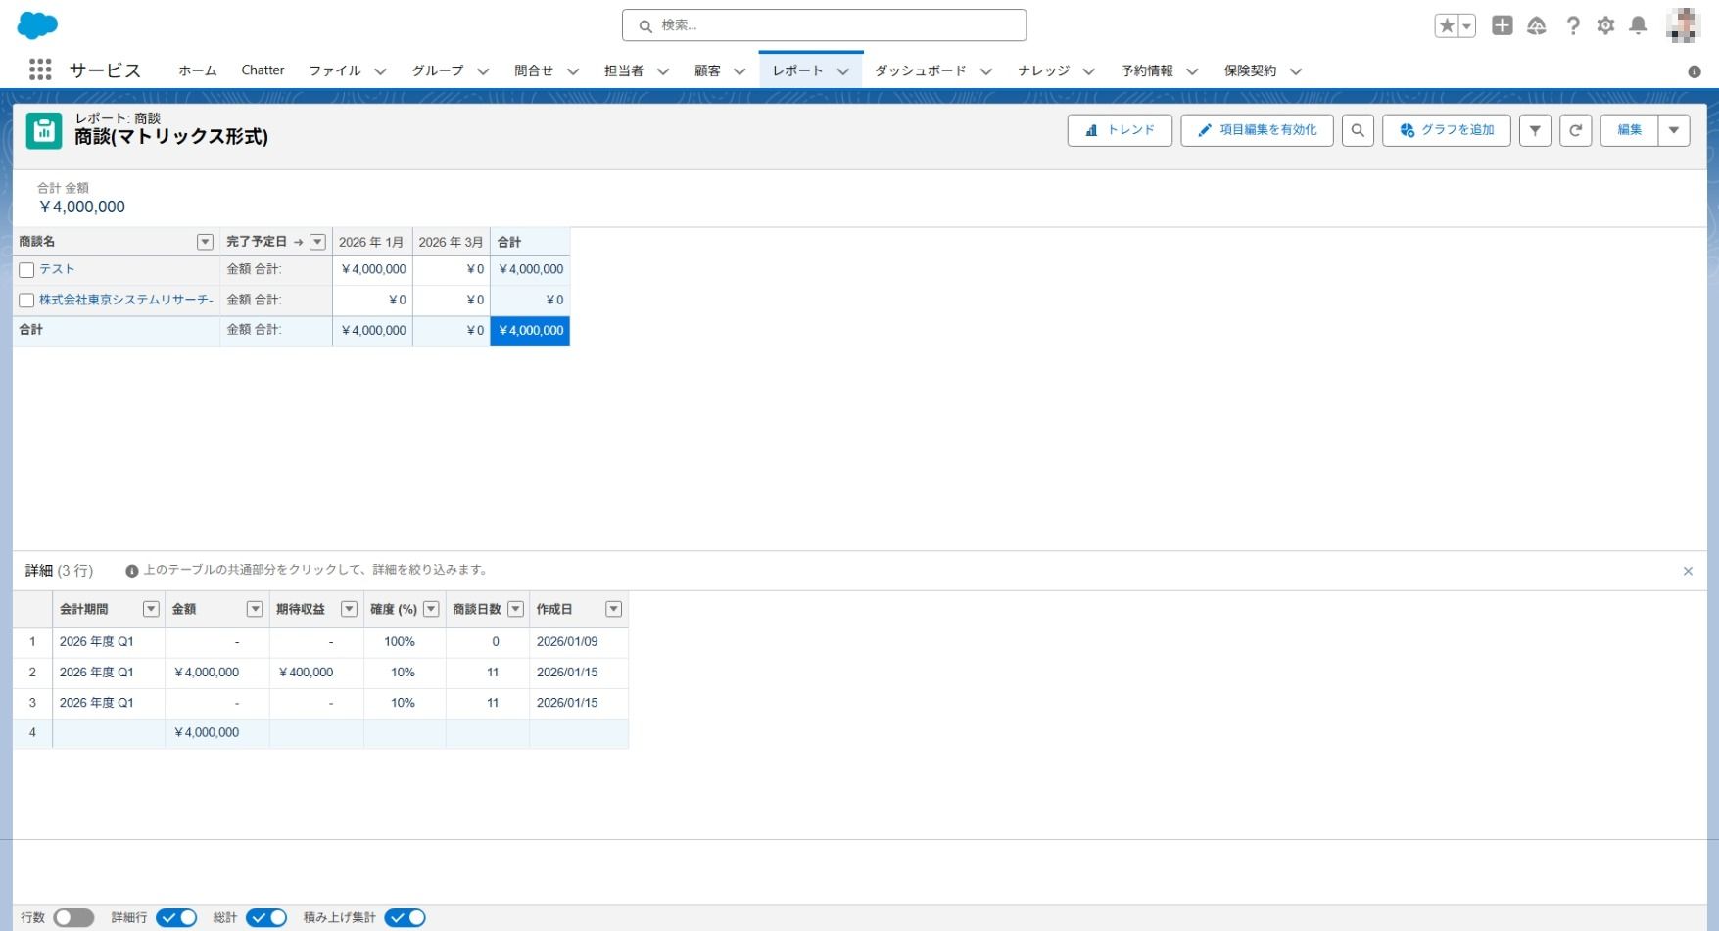Disable the 詳細行 detail rows switch
The image size is (1719, 931).
click(x=176, y=917)
